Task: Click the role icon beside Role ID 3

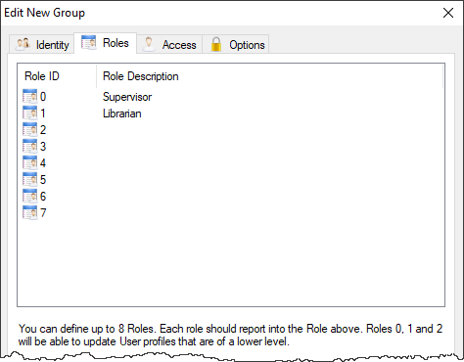Action: (30, 147)
